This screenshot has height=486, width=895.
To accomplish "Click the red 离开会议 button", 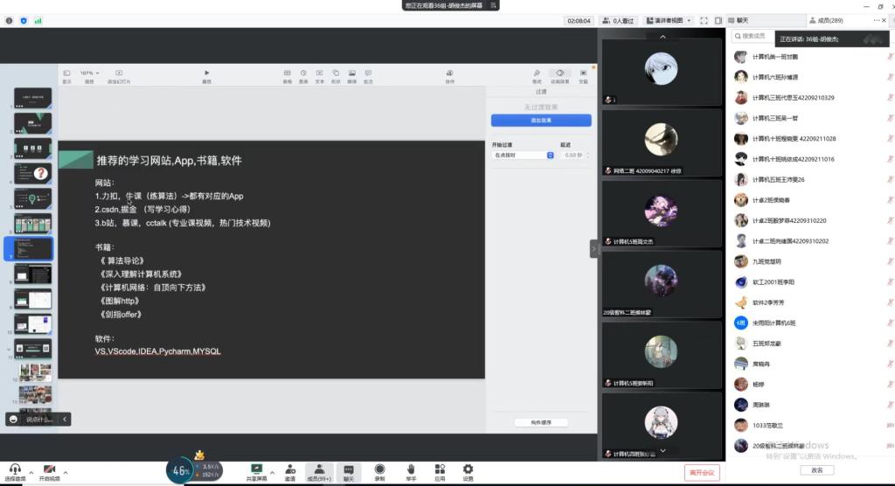I will point(702,473).
